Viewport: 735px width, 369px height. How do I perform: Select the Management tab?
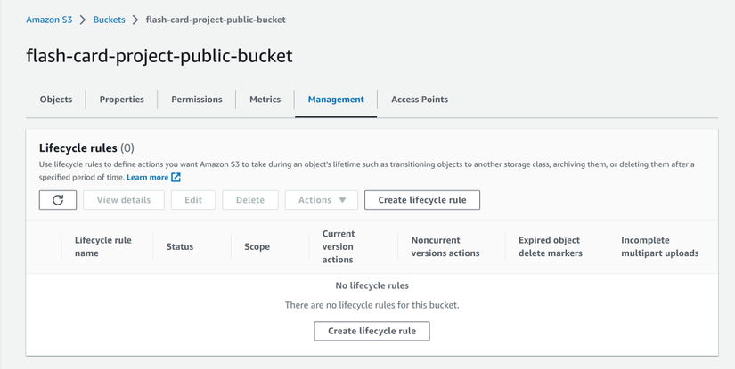tap(336, 100)
